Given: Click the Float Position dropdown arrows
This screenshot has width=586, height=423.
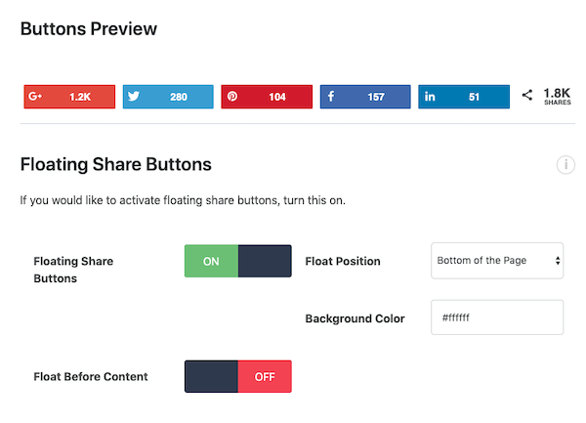Looking at the screenshot, I should coord(558,261).
